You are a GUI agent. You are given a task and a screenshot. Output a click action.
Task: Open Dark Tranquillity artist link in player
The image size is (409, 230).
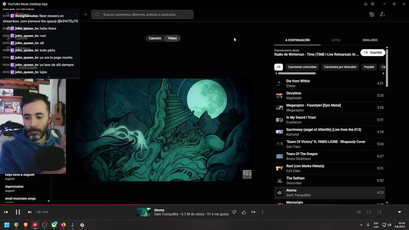pos(166,214)
